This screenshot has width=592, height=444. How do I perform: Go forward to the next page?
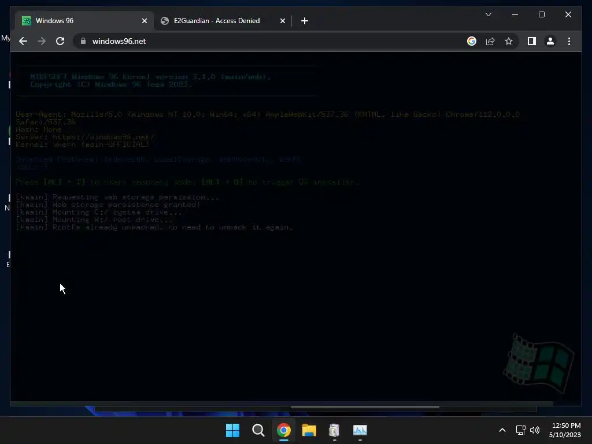click(42, 41)
